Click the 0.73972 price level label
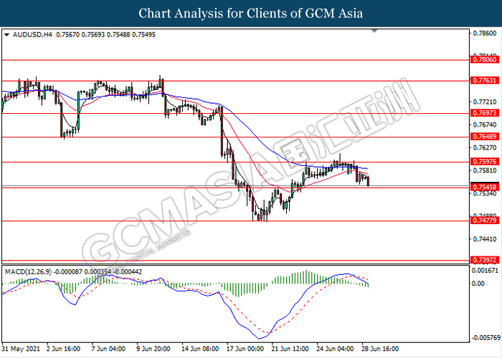The height and width of the screenshot is (358, 502). point(485,260)
